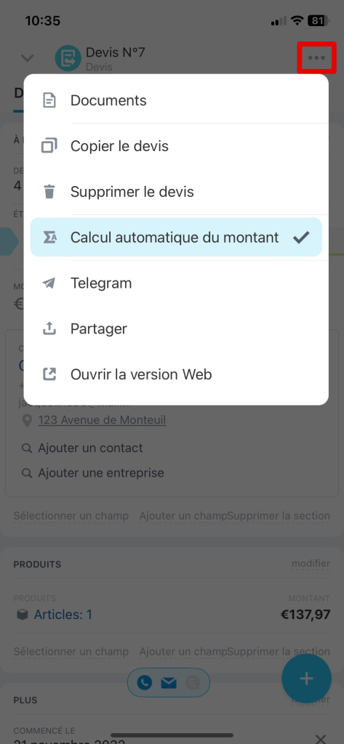Tap the Partager share icon
Image resolution: width=344 pixels, height=744 pixels.
pos(49,329)
